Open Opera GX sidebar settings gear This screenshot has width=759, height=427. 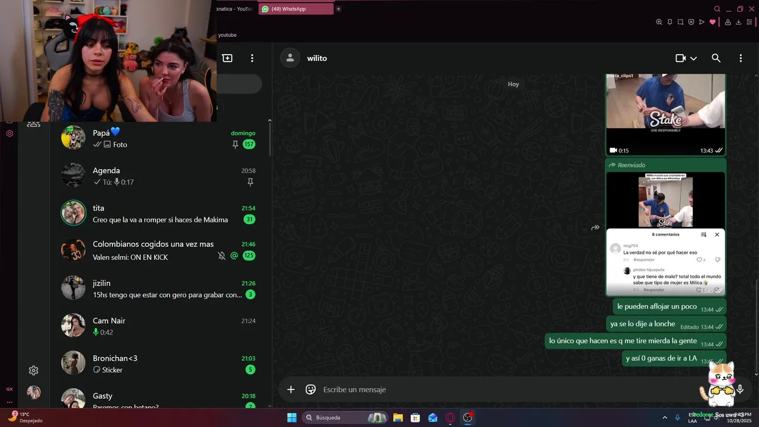pyautogui.click(x=9, y=133)
